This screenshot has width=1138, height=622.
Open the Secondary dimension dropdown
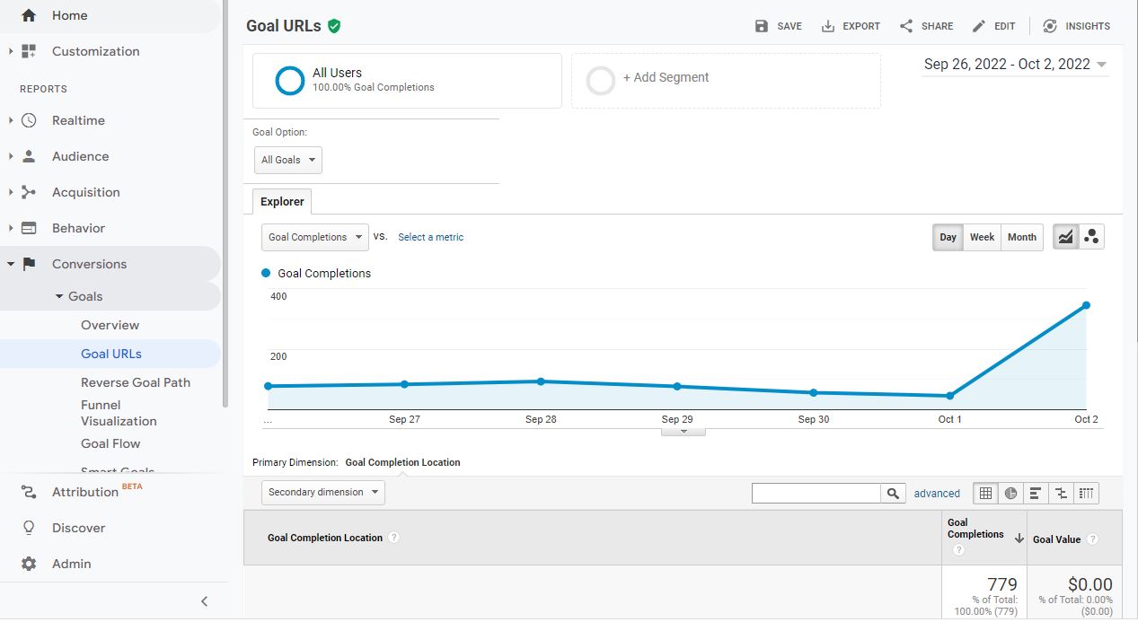point(323,492)
